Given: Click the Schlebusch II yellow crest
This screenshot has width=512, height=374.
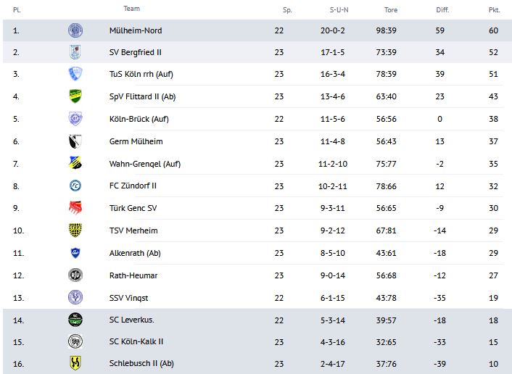Looking at the screenshot, I should pos(75,363).
